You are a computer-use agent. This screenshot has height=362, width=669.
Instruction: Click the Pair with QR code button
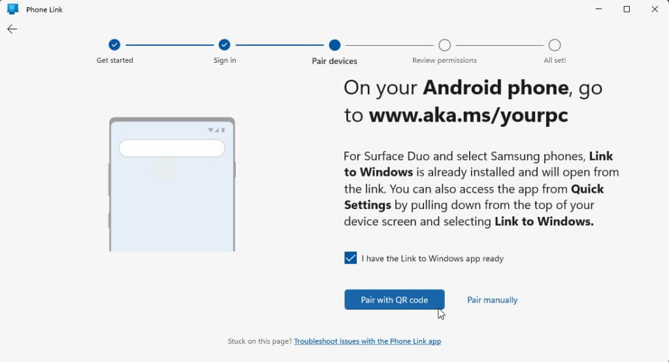(395, 300)
